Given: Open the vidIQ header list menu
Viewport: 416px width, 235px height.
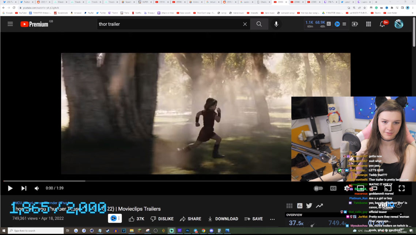Looking at the screenshot, I should [x=344, y=24].
